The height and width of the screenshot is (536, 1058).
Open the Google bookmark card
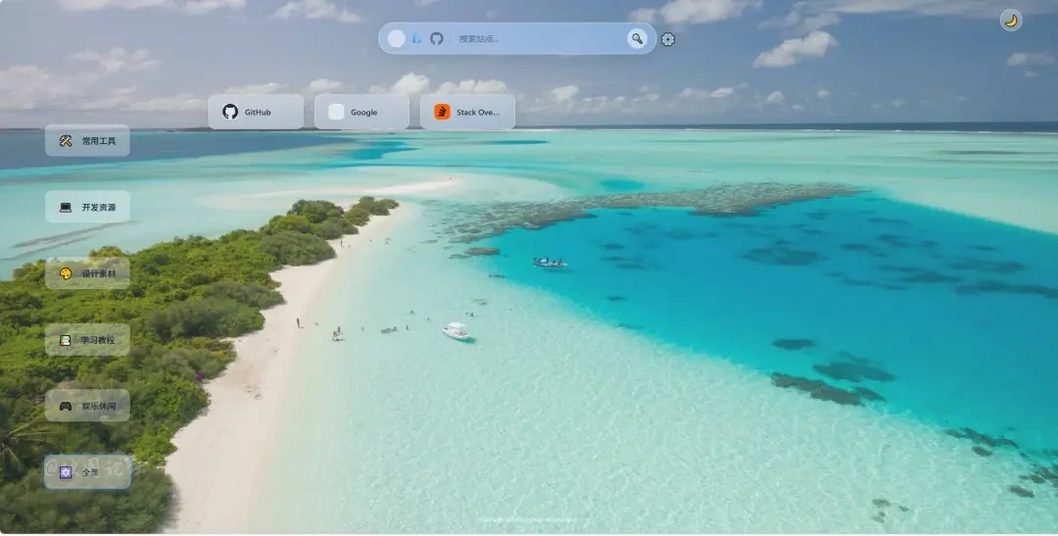coord(361,112)
